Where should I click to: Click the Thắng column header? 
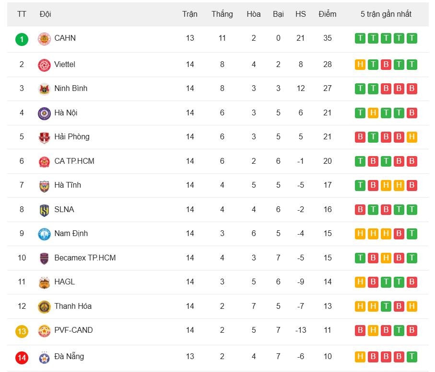[x=222, y=14]
